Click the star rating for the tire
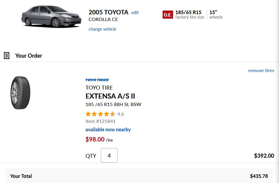The height and width of the screenshot is (183, 279). click(100, 114)
